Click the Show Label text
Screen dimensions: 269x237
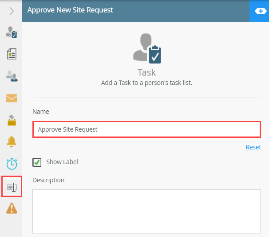click(x=62, y=162)
